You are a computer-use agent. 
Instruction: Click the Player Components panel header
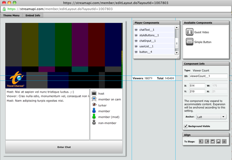pos(157,23)
